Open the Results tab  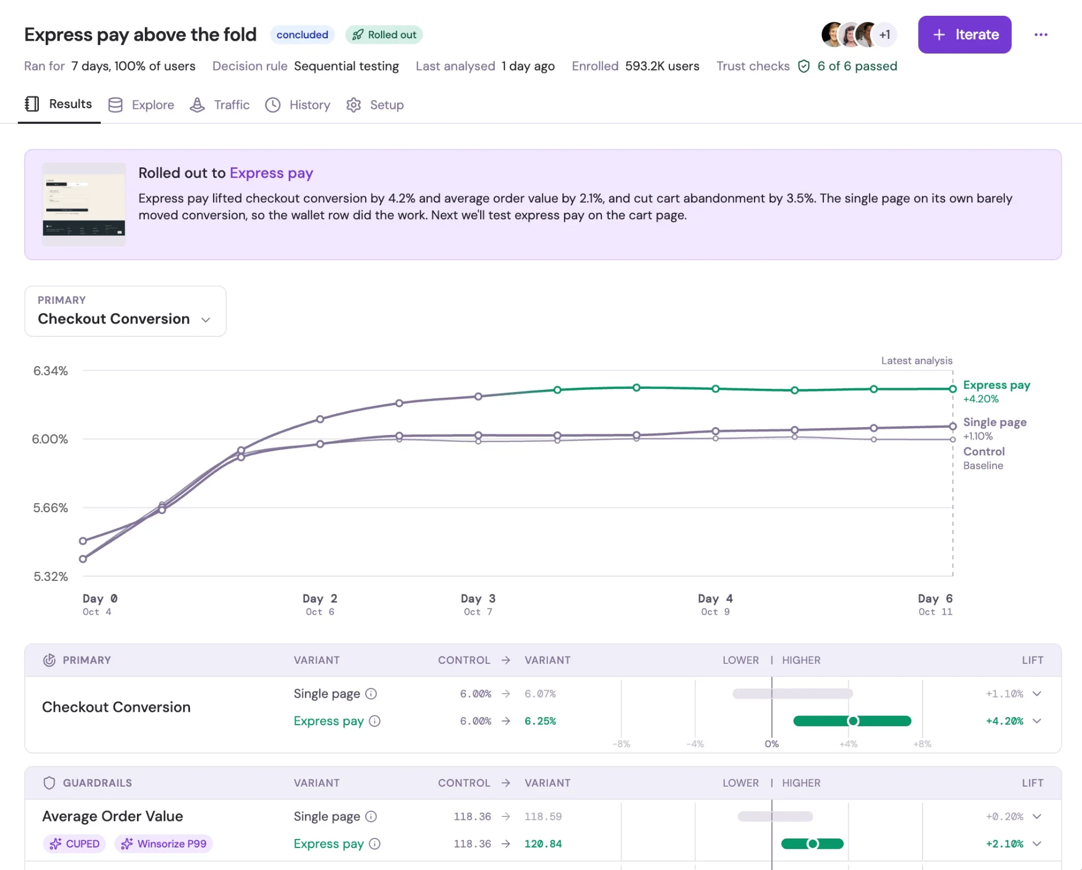click(x=59, y=104)
